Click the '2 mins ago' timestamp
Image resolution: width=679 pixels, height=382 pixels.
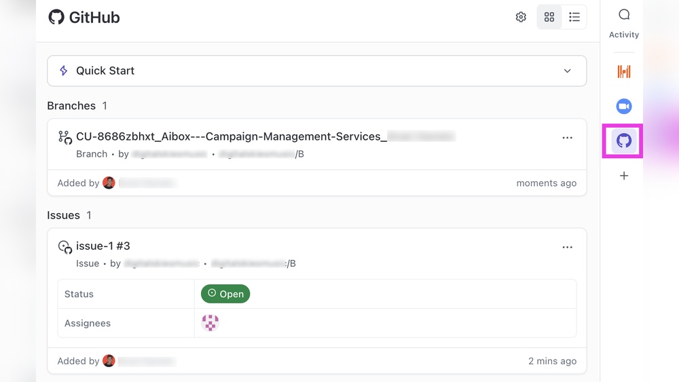tap(553, 361)
